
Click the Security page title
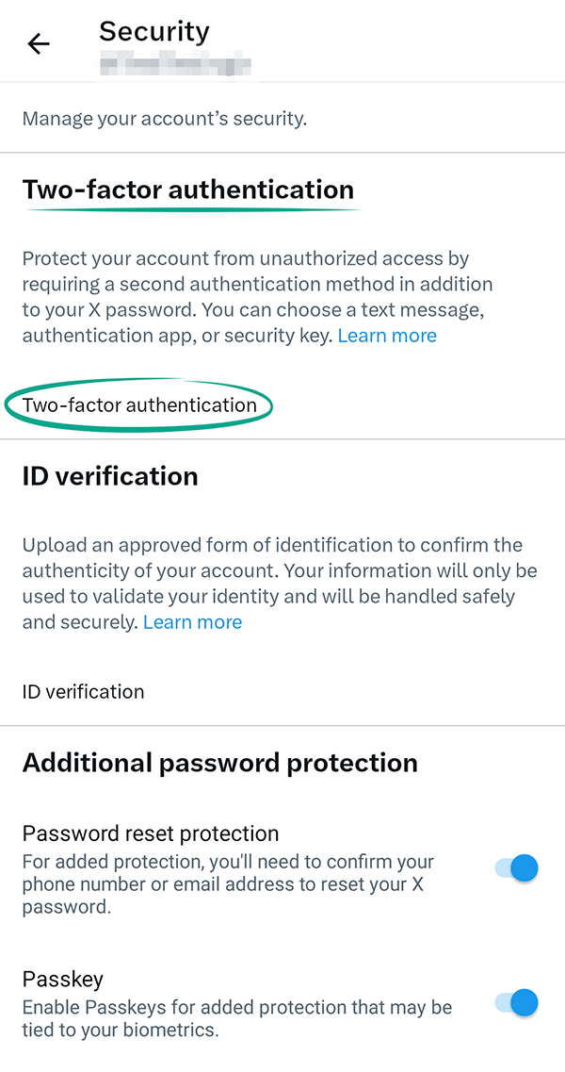click(x=153, y=31)
